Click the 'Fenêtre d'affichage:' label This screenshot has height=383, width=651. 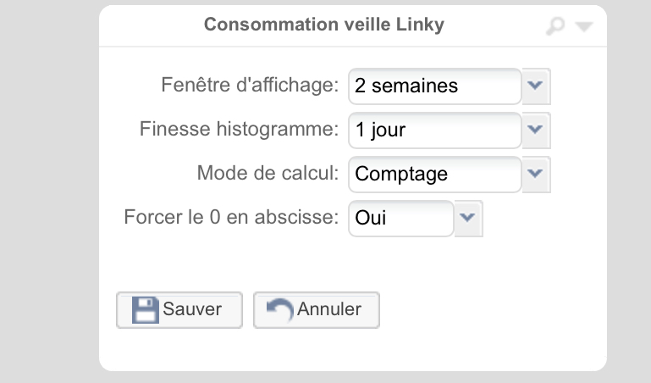click(x=250, y=85)
